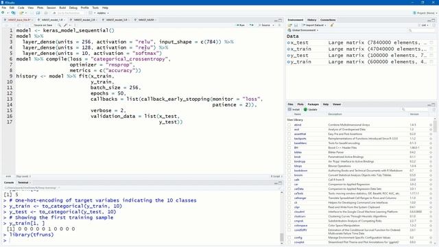Click the workspace panes layout icon
This screenshot has height=247, width=439.
click(x=91, y=13)
